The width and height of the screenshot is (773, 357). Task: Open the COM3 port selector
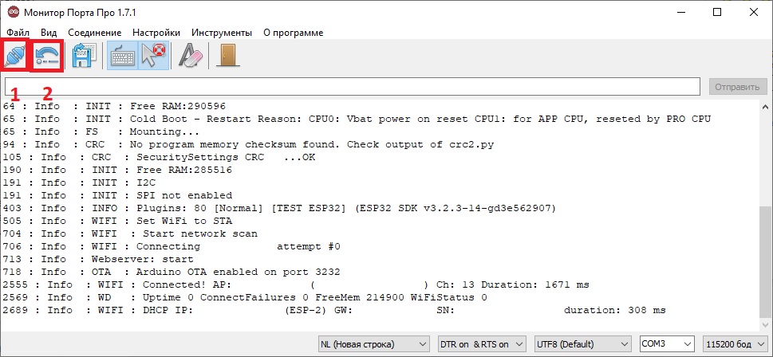[667, 344]
